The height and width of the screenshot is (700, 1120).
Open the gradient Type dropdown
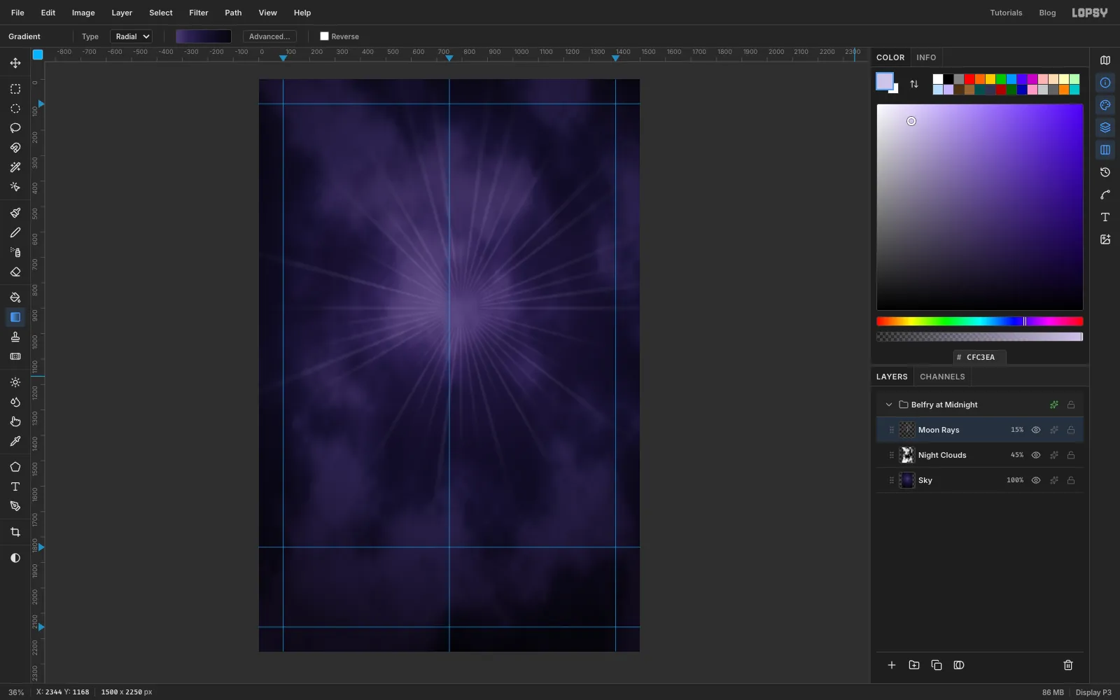(131, 36)
